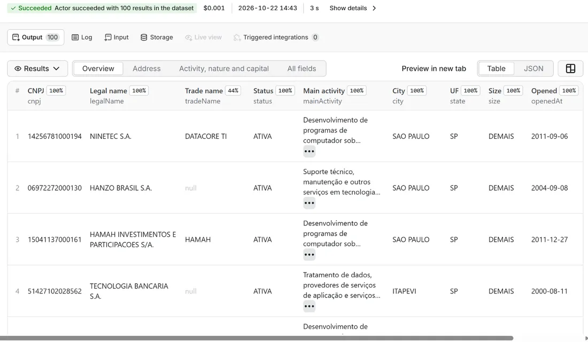
Task: Click Preview in new tab
Action: [x=434, y=68]
